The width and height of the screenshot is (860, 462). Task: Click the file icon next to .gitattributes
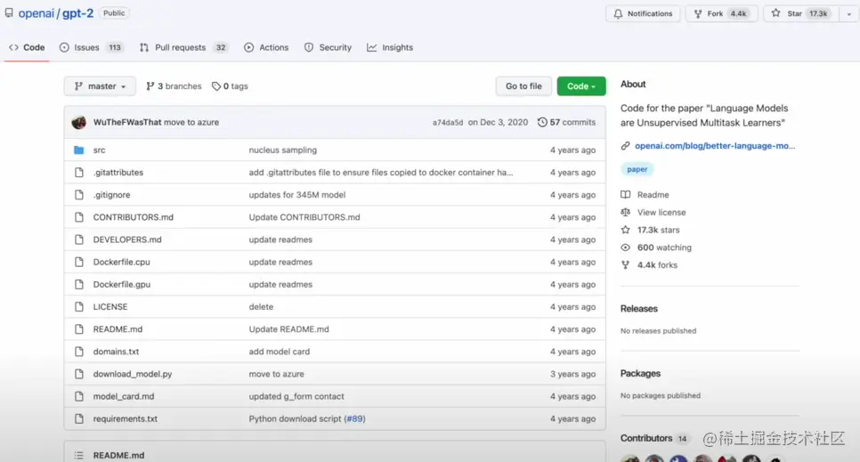(x=79, y=173)
